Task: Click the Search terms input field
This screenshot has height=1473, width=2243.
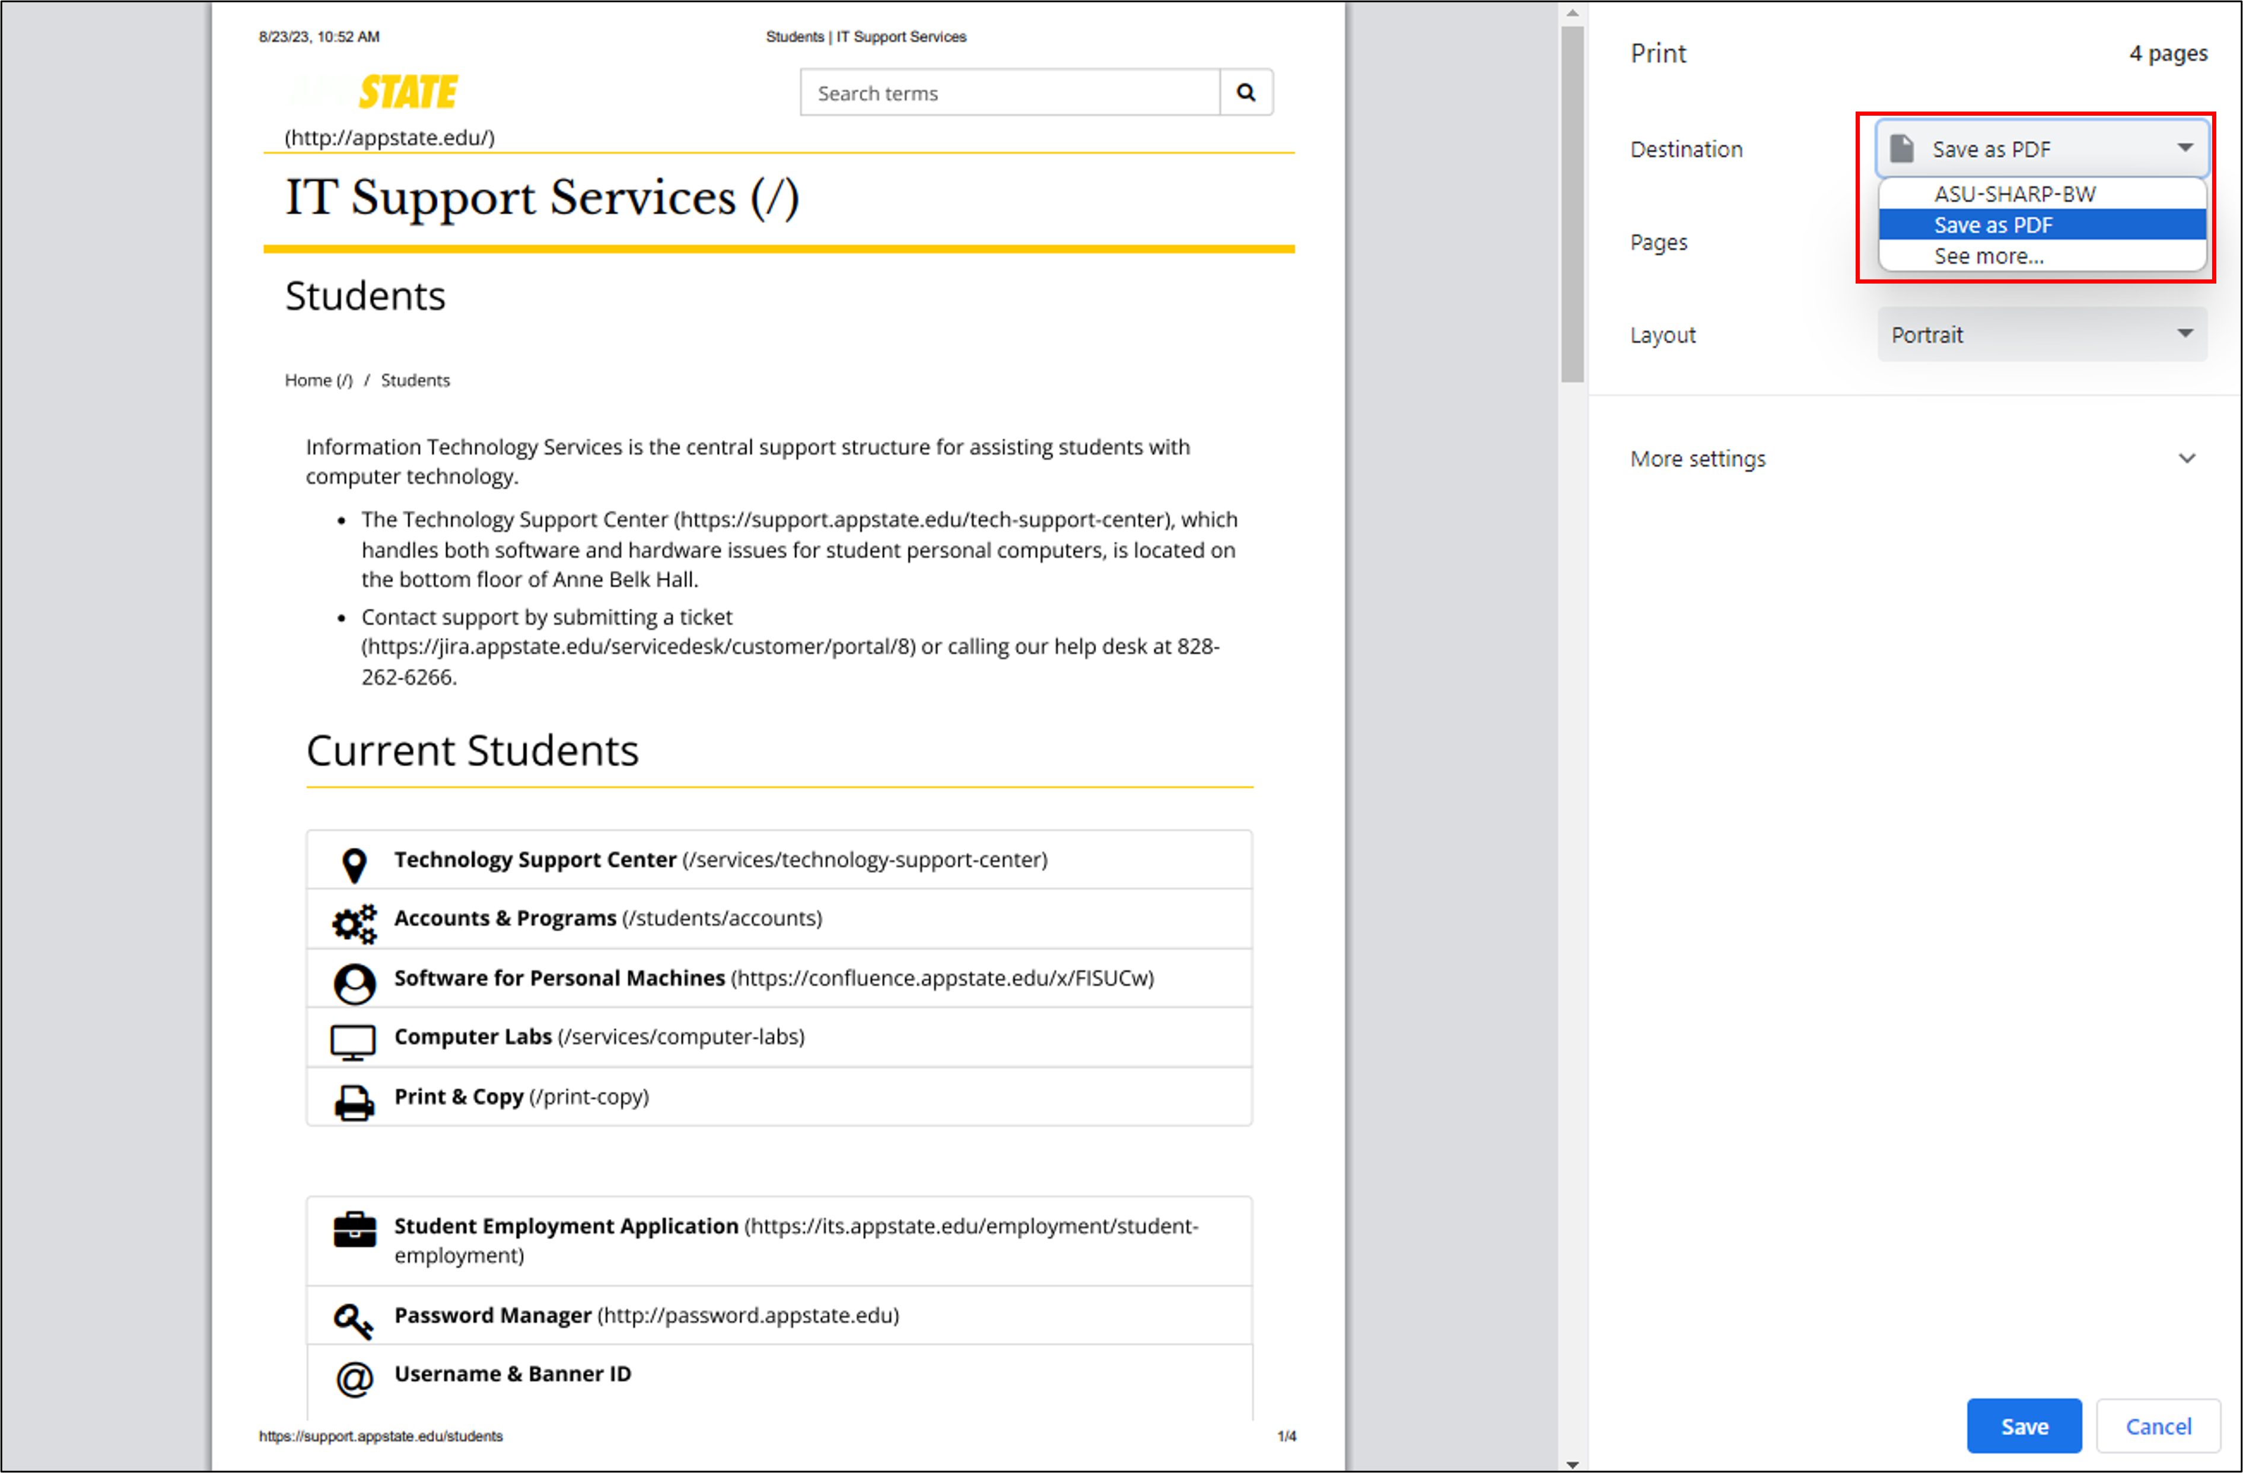Action: 1008,93
